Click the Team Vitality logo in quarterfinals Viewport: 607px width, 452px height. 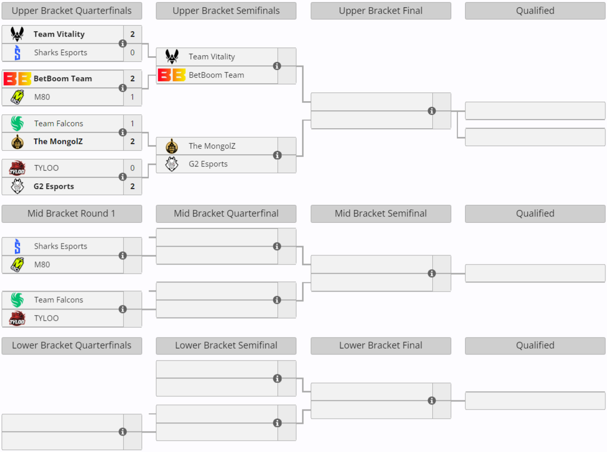pyautogui.click(x=17, y=34)
